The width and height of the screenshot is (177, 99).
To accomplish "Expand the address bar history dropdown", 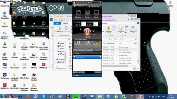I will [107, 39].
